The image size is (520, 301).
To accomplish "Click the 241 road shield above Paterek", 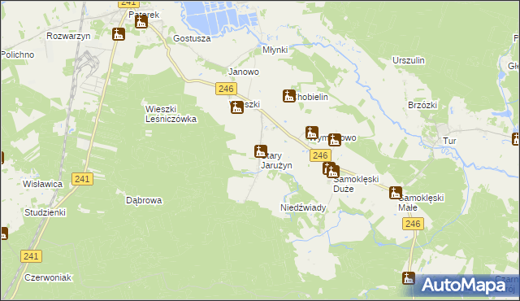I will click(x=128, y=3).
